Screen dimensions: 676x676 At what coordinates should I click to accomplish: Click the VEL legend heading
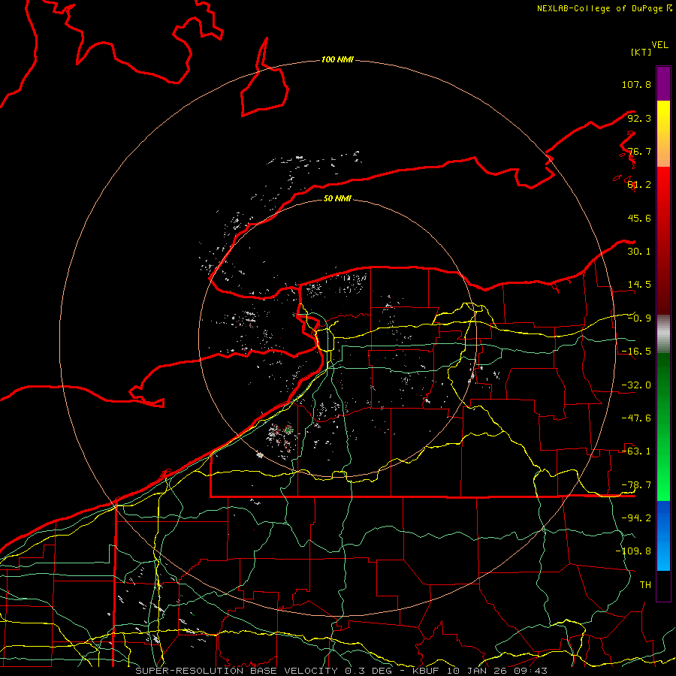click(x=659, y=45)
